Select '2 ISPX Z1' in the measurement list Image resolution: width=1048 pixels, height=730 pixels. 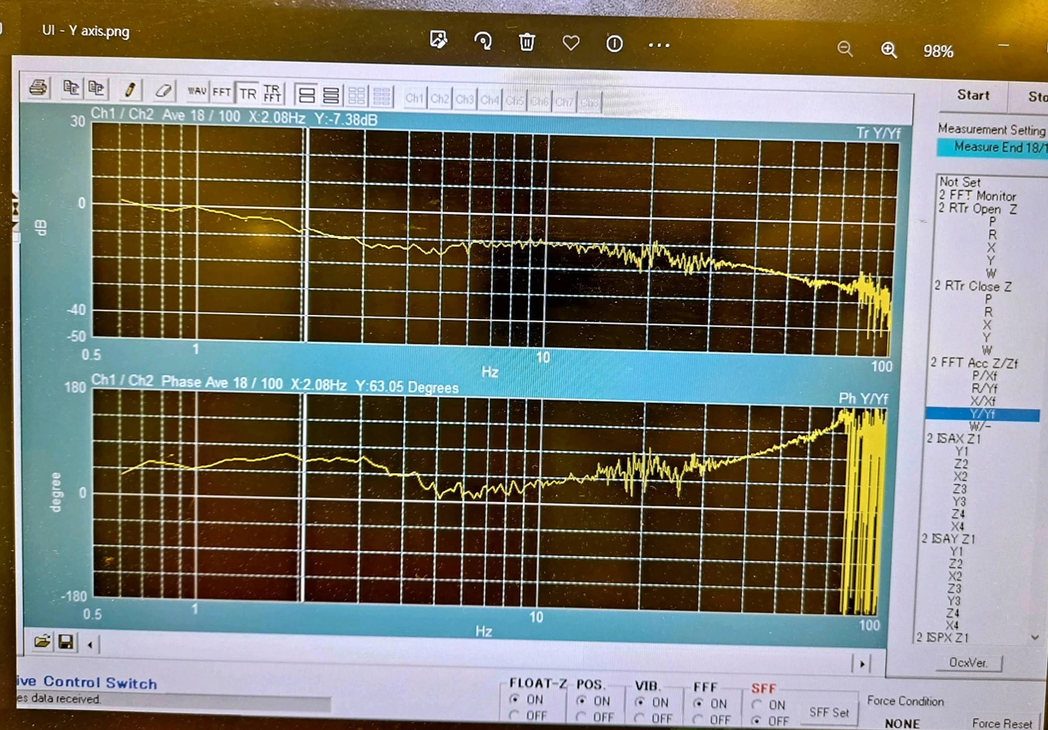[942, 638]
